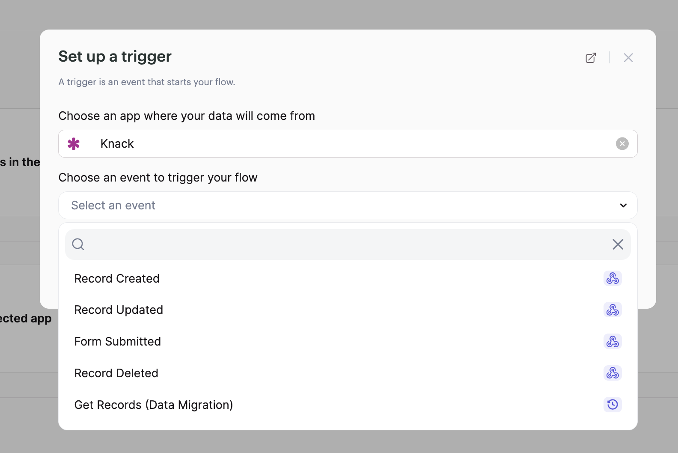Select the Record Deleted event
Image resolution: width=678 pixels, height=453 pixels.
pyautogui.click(x=116, y=373)
